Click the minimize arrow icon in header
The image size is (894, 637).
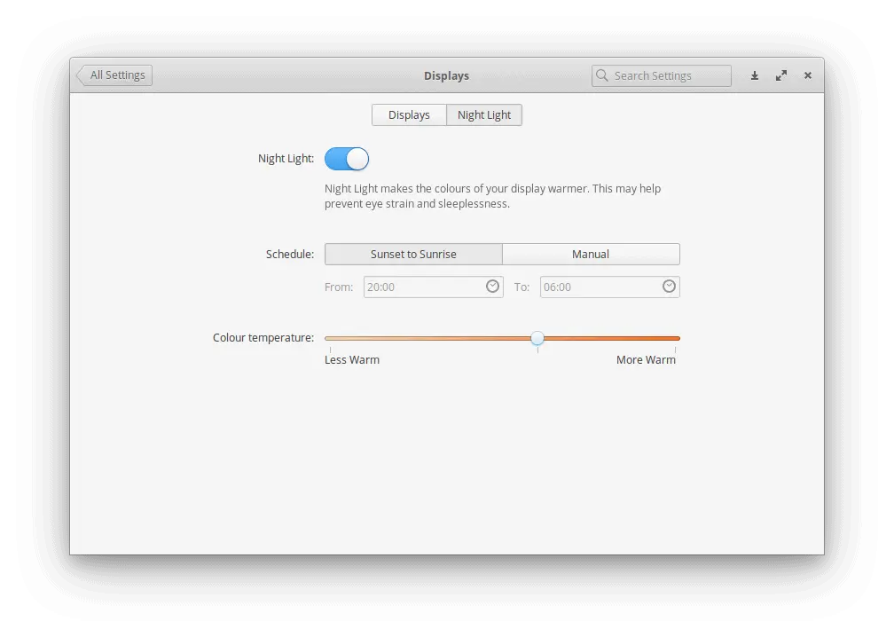[x=755, y=76]
